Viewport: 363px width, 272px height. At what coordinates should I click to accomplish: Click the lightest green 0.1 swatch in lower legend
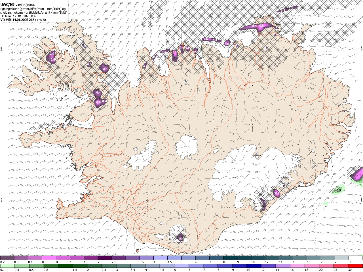click(x=7, y=266)
